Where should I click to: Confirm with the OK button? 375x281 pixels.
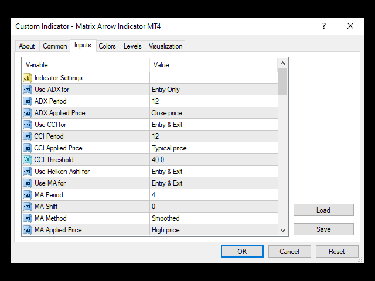coord(242,251)
